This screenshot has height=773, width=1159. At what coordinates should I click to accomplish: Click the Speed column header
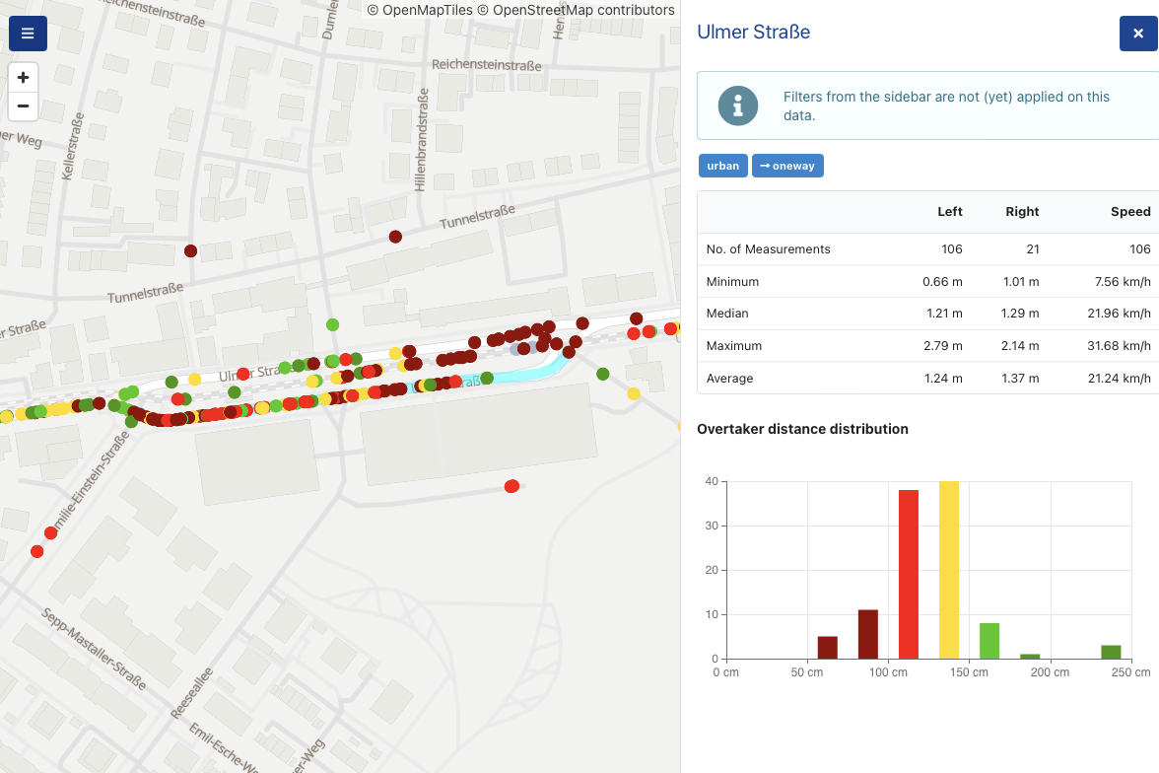click(x=1130, y=212)
